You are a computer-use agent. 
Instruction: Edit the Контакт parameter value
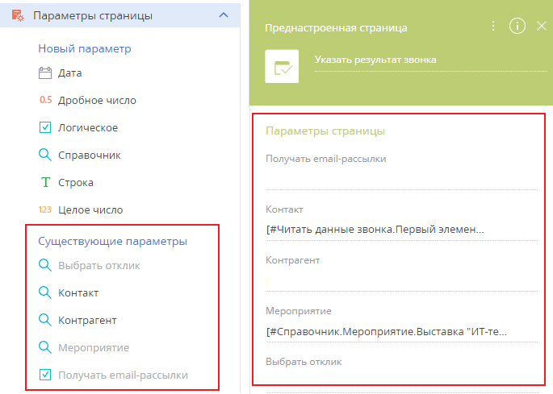click(401, 230)
